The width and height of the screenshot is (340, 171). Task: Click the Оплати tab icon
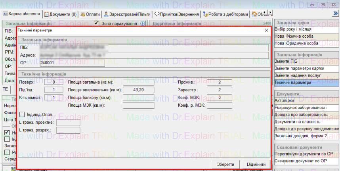82,14
